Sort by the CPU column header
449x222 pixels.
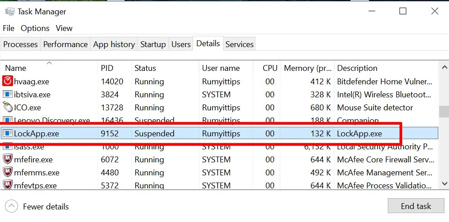[x=267, y=68]
